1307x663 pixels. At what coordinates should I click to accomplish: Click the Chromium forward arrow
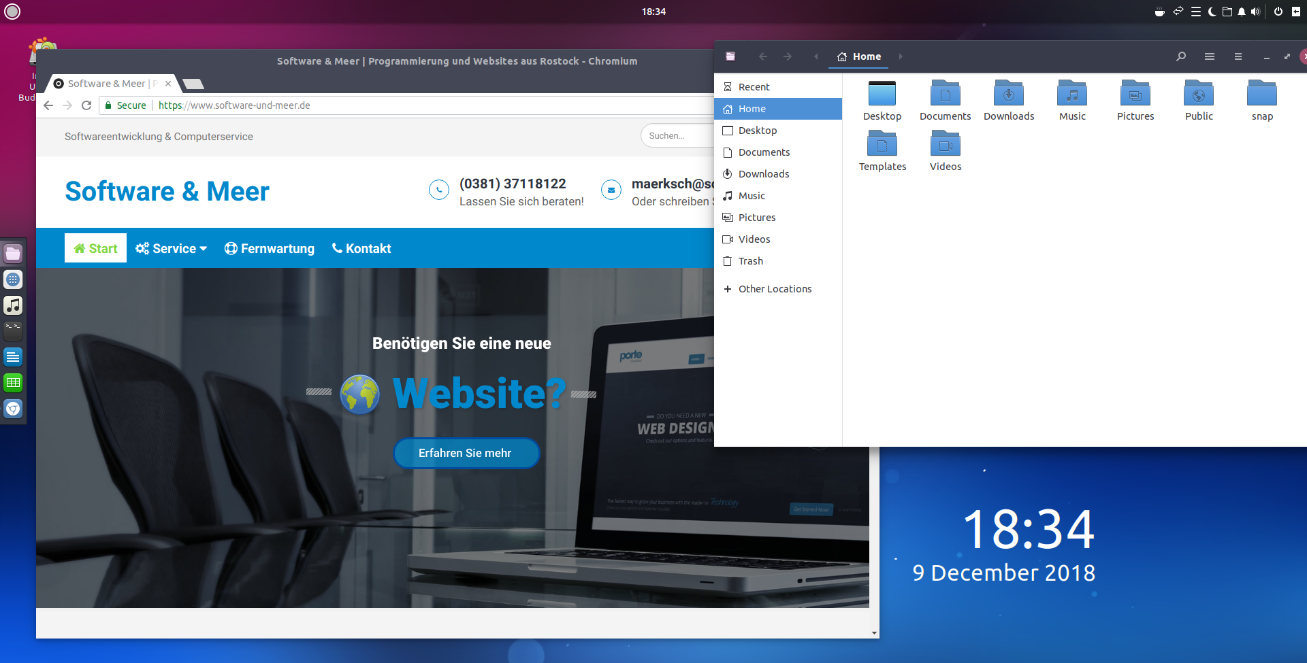(x=67, y=105)
